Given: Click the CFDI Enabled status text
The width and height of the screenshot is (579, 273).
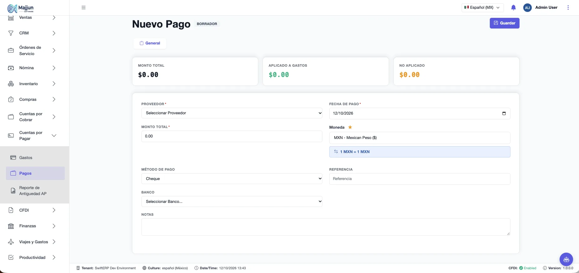Looking at the screenshot, I should coord(530,268).
